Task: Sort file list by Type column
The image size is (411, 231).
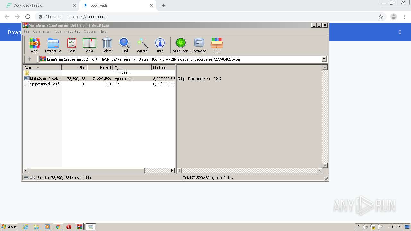Action: pyautogui.click(x=132, y=67)
